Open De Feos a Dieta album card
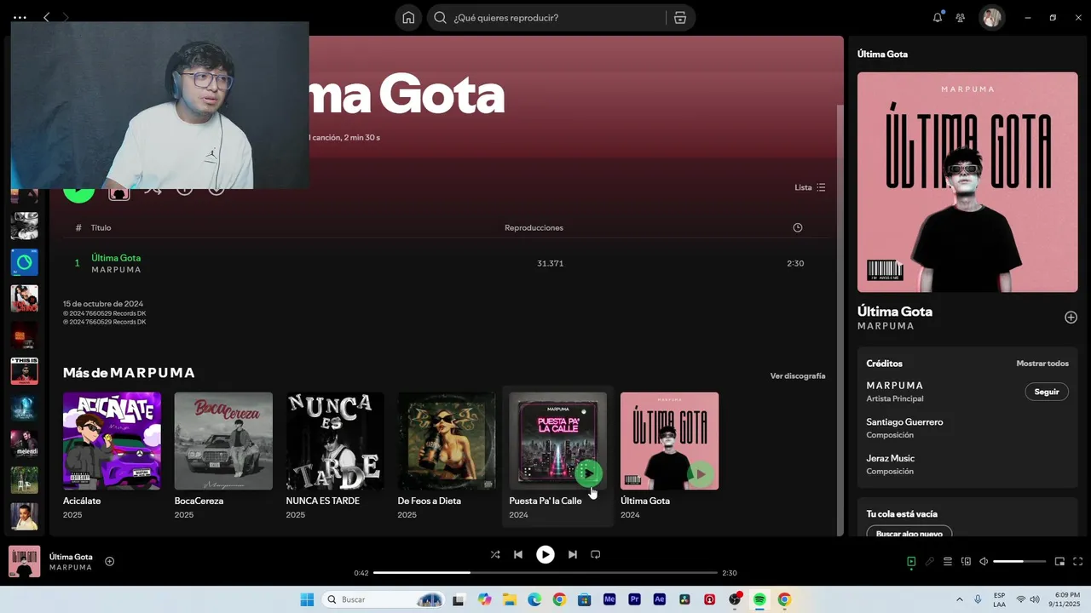1091x613 pixels. coord(447,456)
